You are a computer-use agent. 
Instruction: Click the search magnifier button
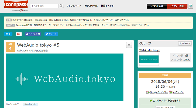coord(61,6)
